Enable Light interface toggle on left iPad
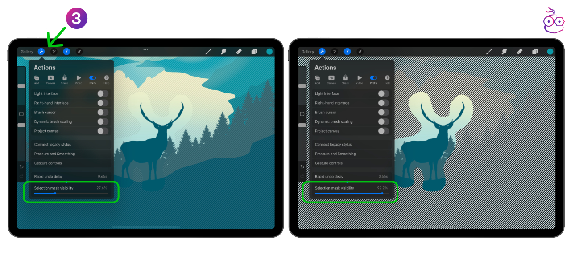This screenshot has height=263, width=571. pos(103,93)
